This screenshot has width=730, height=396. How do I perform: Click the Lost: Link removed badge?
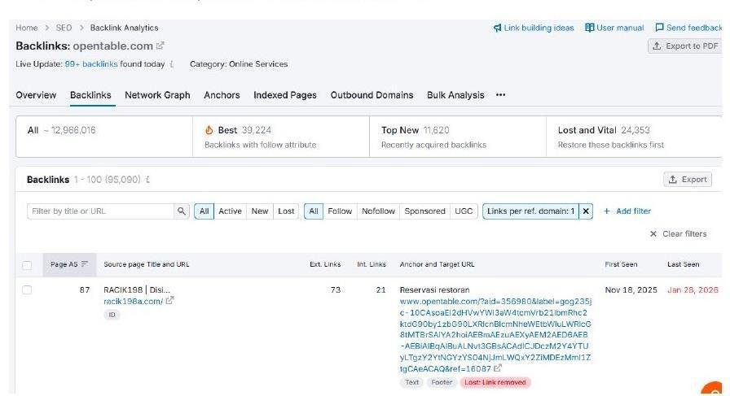(x=495, y=382)
